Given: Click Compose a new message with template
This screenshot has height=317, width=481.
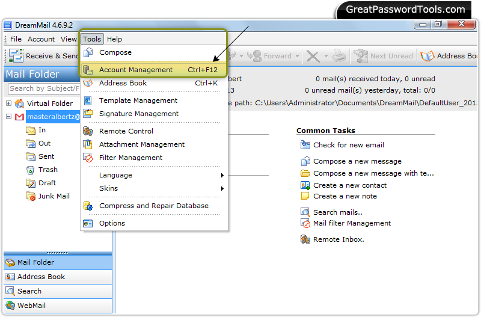Looking at the screenshot, I should [x=373, y=173].
